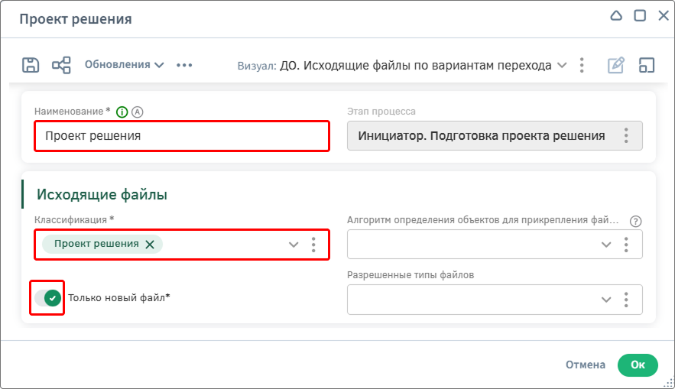Open options menu for Этап процесса field

tap(626, 136)
